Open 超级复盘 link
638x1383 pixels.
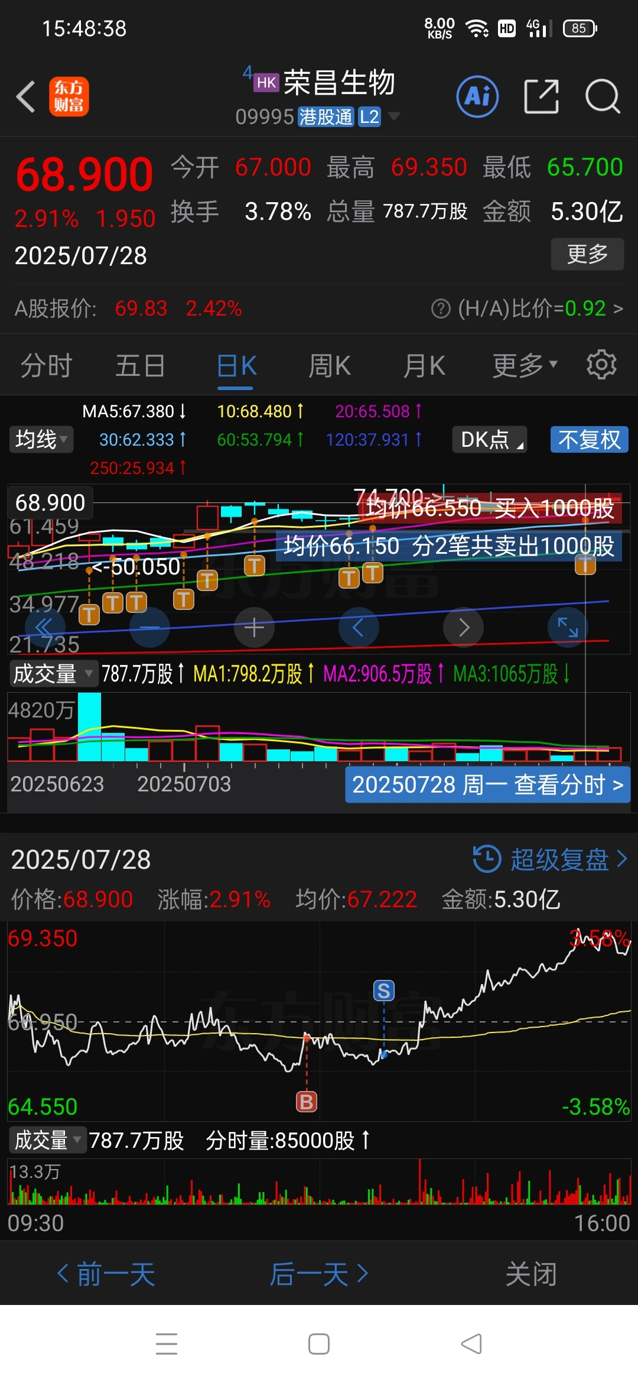(x=559, y=859)
